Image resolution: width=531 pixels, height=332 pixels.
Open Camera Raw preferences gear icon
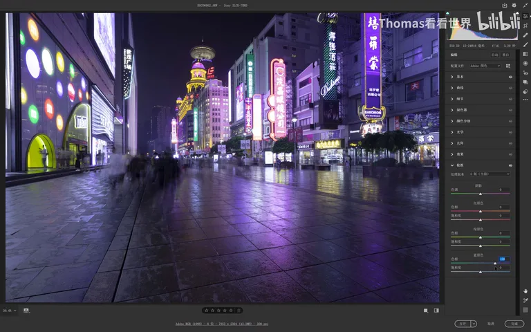pos(514,5)
